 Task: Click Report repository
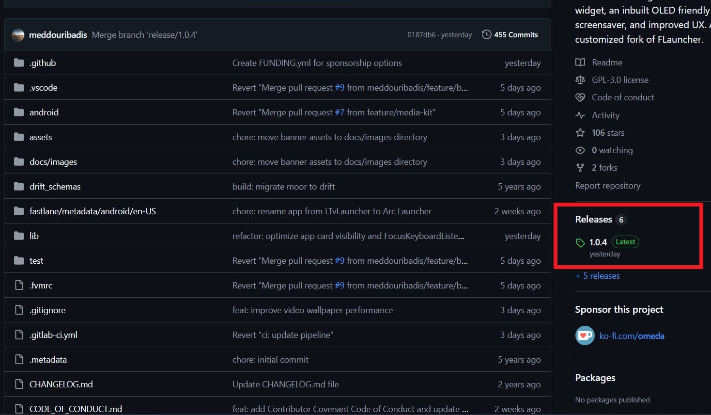[607, 186]
